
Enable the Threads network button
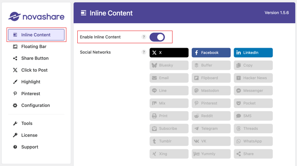[253, 128]
